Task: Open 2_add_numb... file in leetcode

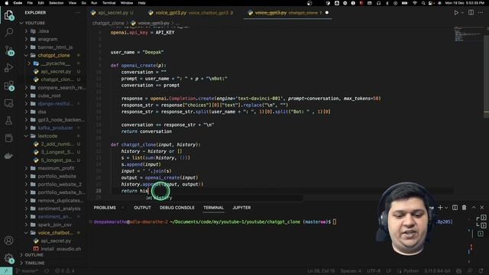Action: tap(57, 144)
